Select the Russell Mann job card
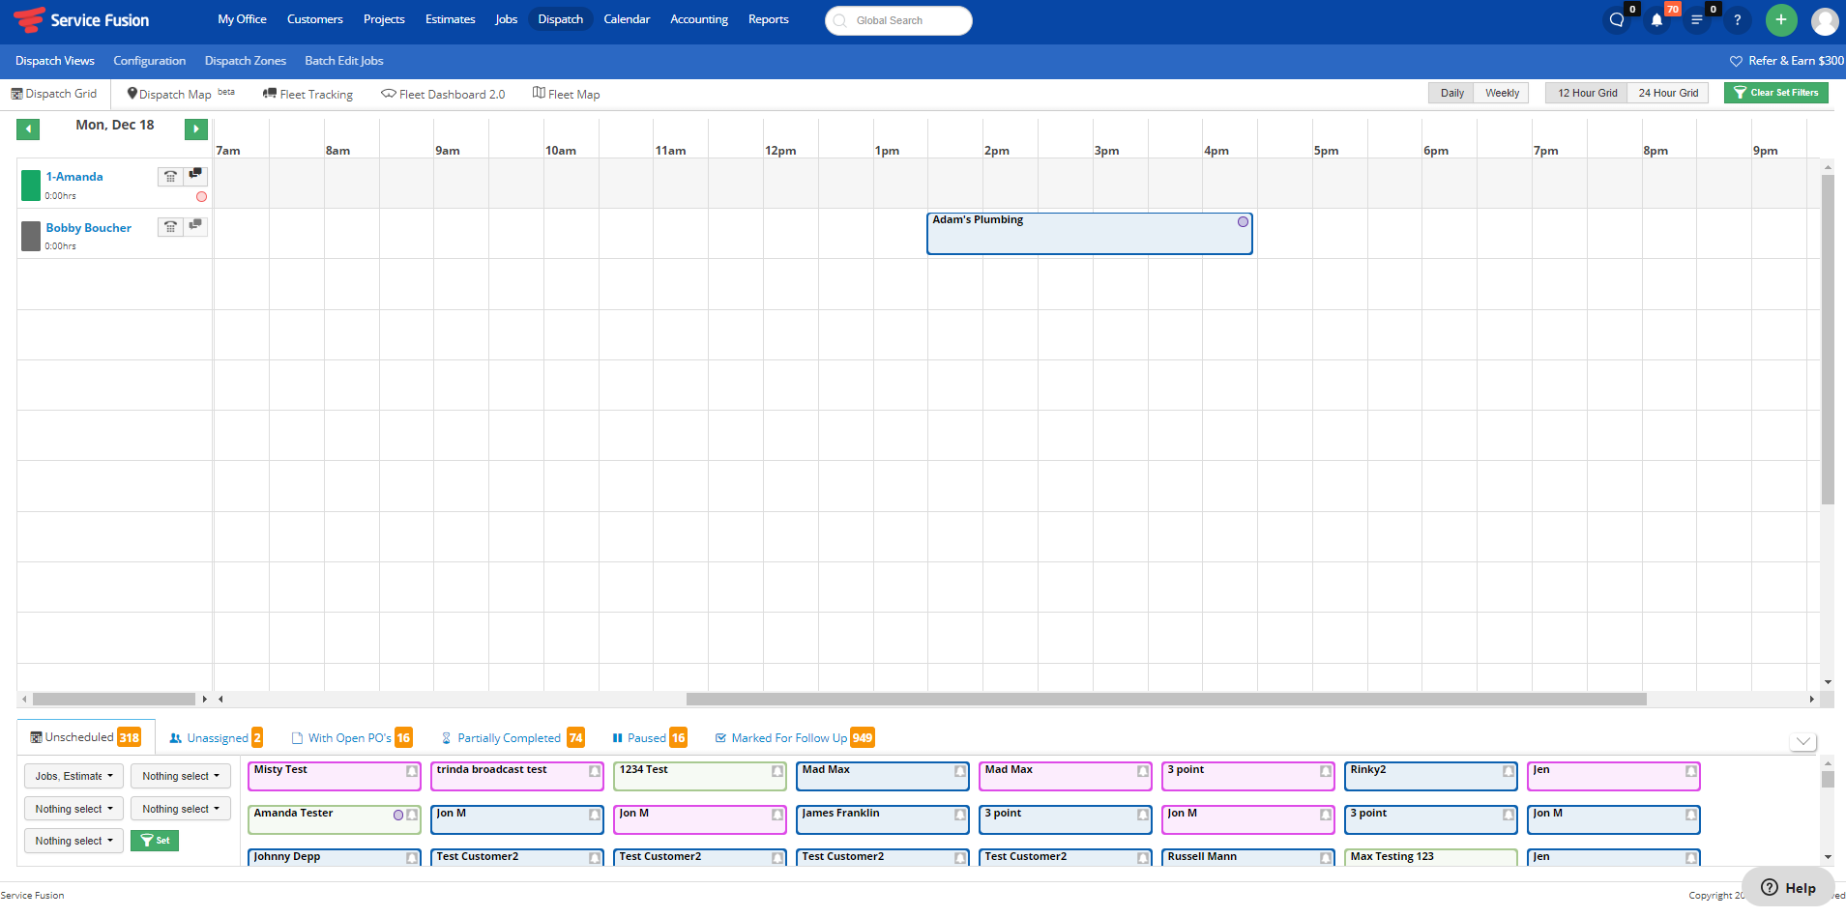The image size is (1846, 917). (x=1248, y=857)
